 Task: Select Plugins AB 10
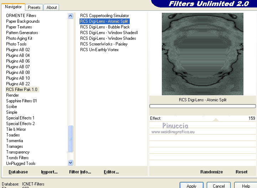tap(18, 78)
